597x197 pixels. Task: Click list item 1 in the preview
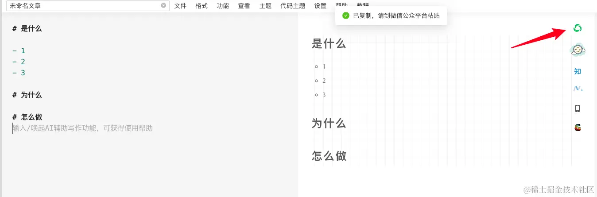click(324, 66)
